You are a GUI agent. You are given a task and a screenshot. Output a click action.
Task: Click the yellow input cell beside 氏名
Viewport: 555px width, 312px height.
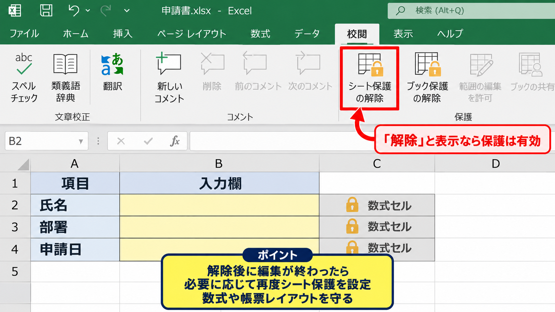click(x=219, y=205)
